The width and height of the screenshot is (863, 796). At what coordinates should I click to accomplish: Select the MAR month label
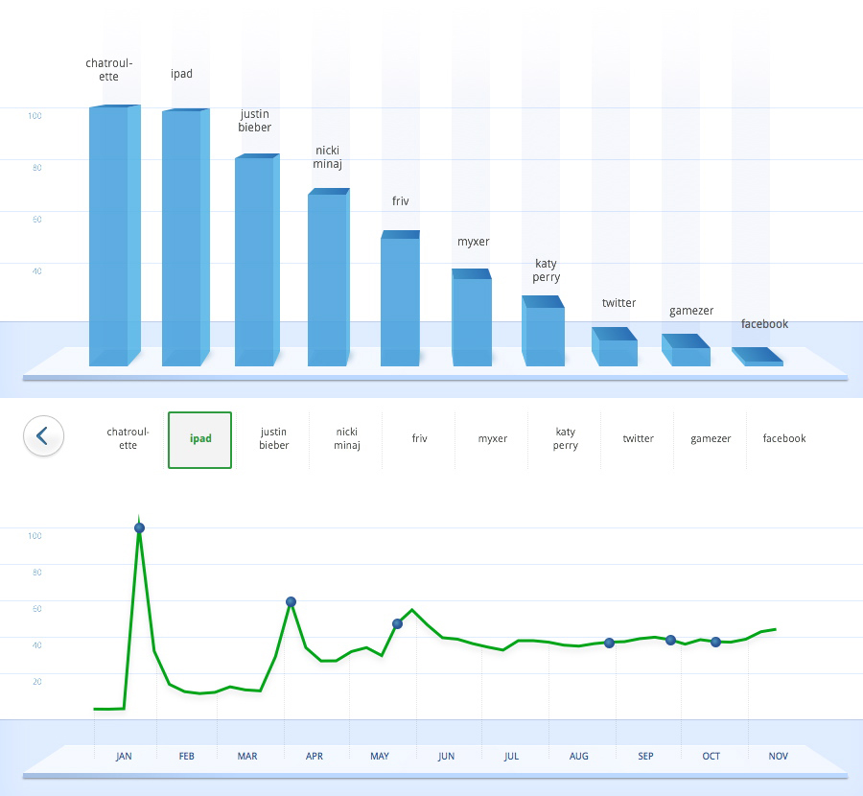(x=247, y=756)
